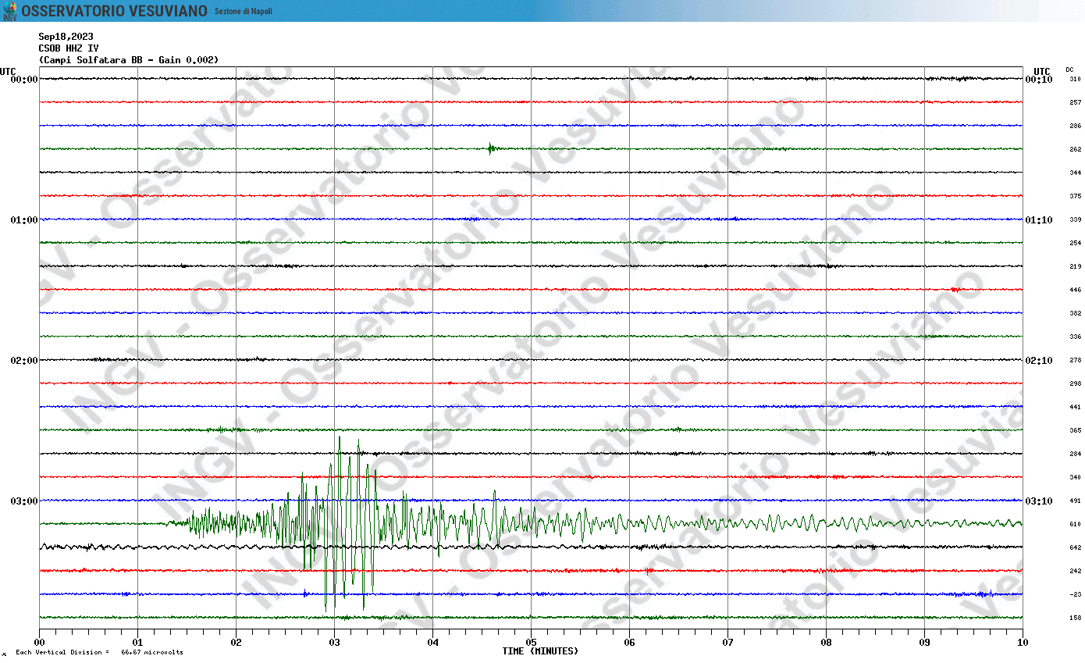Image resolution: width=1085 pixels, height=663 pixels.
Task: Click the bottom axis tick label '05'
Action: (531, 643)
